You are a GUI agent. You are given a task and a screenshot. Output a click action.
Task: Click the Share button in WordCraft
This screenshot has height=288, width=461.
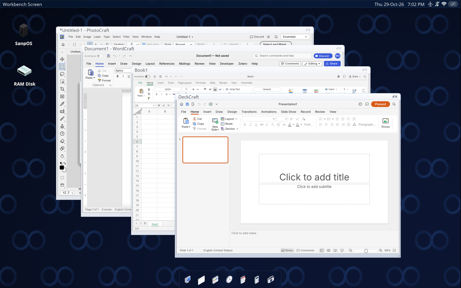click(x=332, y=64)
